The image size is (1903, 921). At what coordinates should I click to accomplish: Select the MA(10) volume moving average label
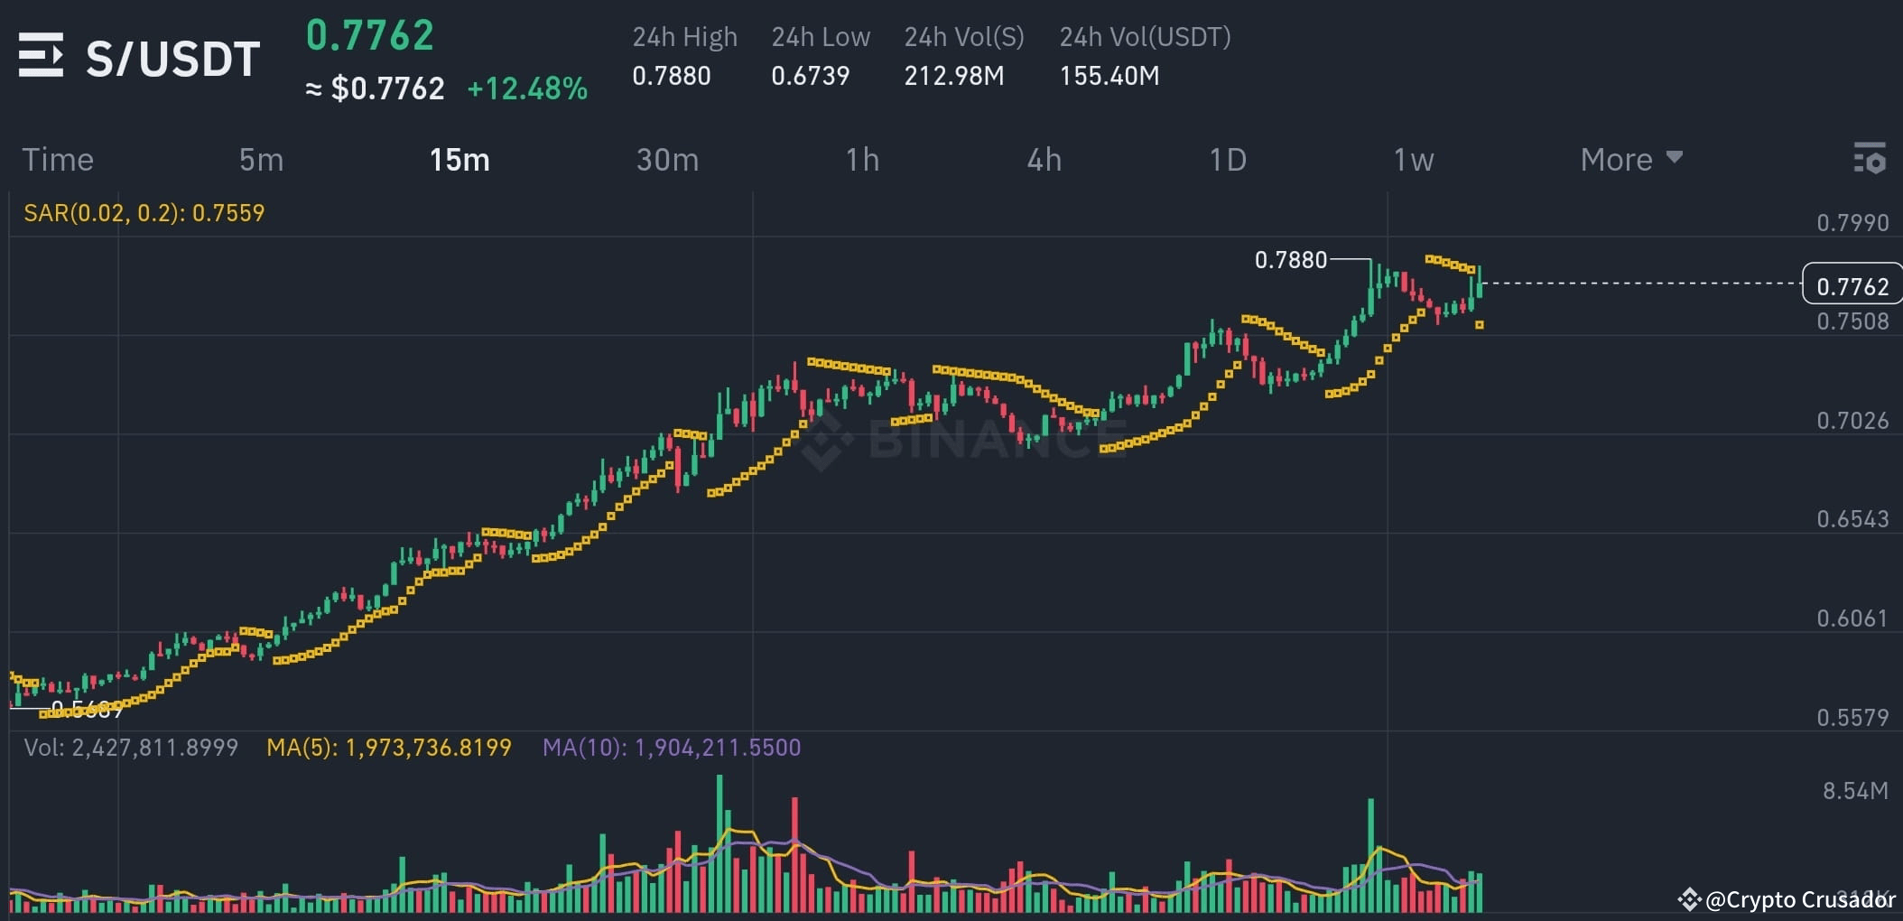pyautogui.click(x=672, y=748)
